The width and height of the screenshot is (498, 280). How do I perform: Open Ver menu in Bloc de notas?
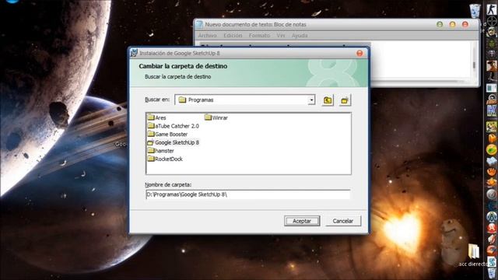[281, 36]
